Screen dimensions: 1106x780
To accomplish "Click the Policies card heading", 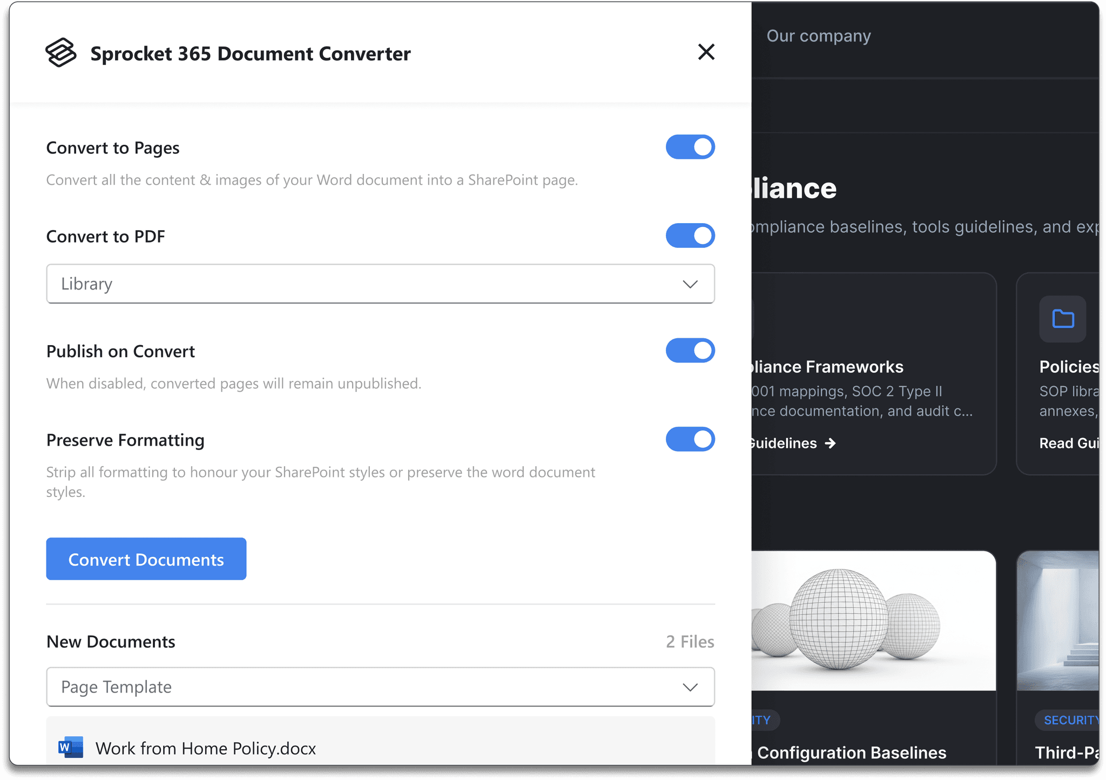I will [x=1069, y=367].
